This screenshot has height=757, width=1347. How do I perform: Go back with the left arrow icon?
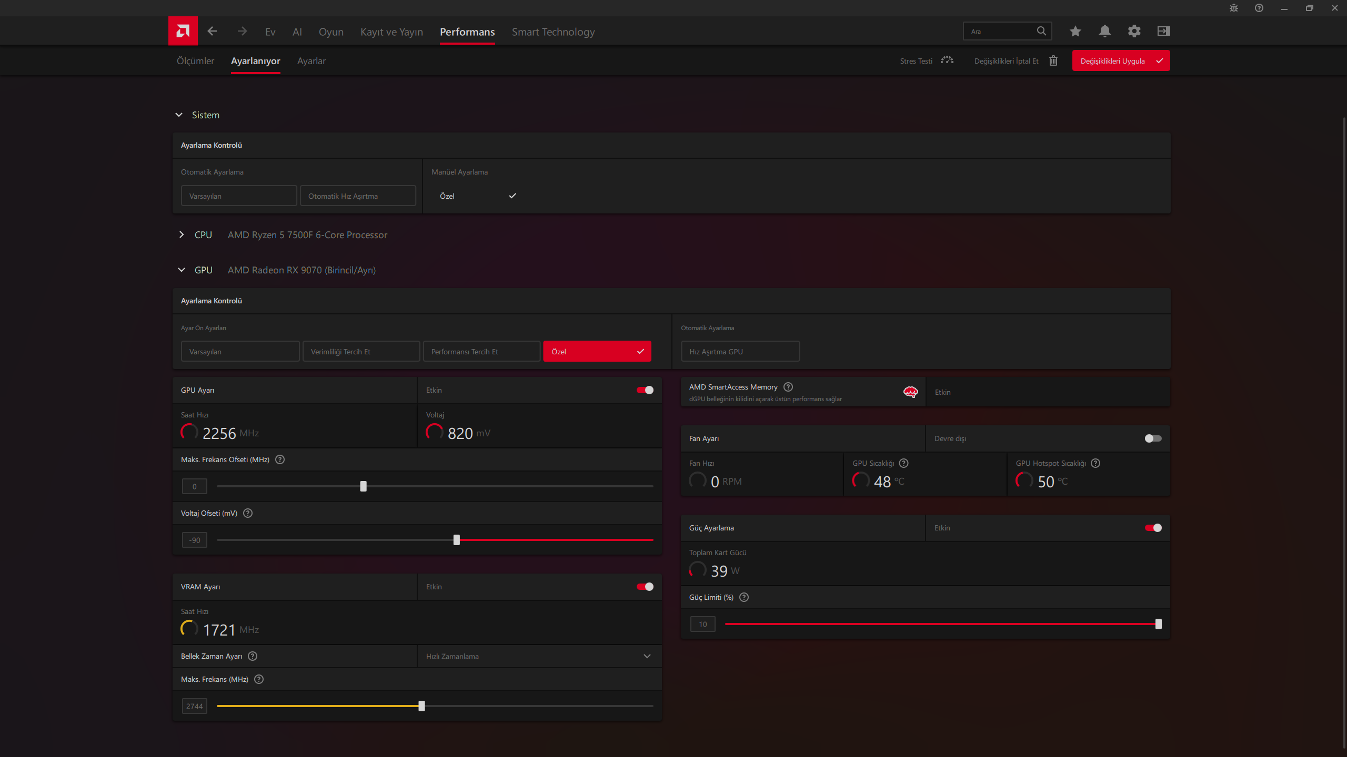pyautogui.click(x=212, y=31)
